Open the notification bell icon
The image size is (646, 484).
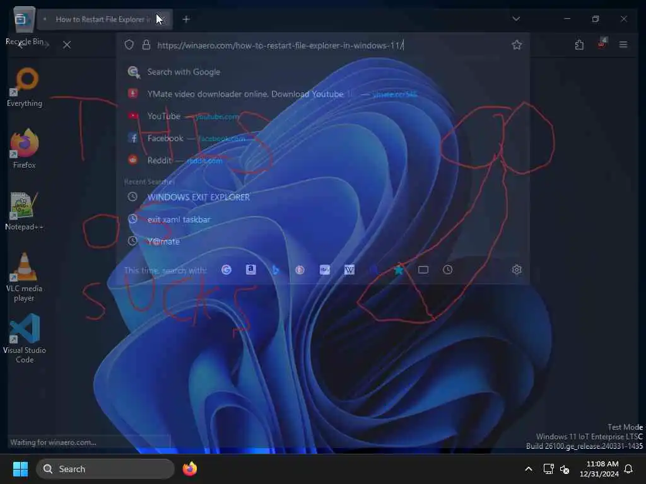629,469
